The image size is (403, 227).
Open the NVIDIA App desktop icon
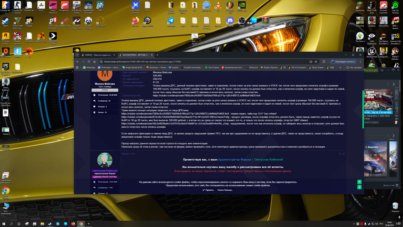coord(242,6)
